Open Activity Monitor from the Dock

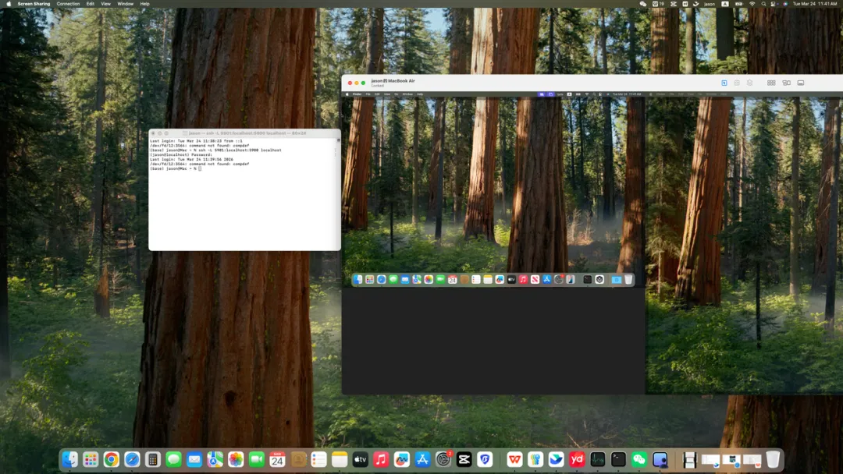pyautogui.click(x=597, y=459)
